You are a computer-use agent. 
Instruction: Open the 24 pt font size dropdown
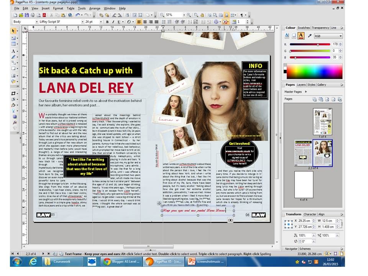coord(101,22)
